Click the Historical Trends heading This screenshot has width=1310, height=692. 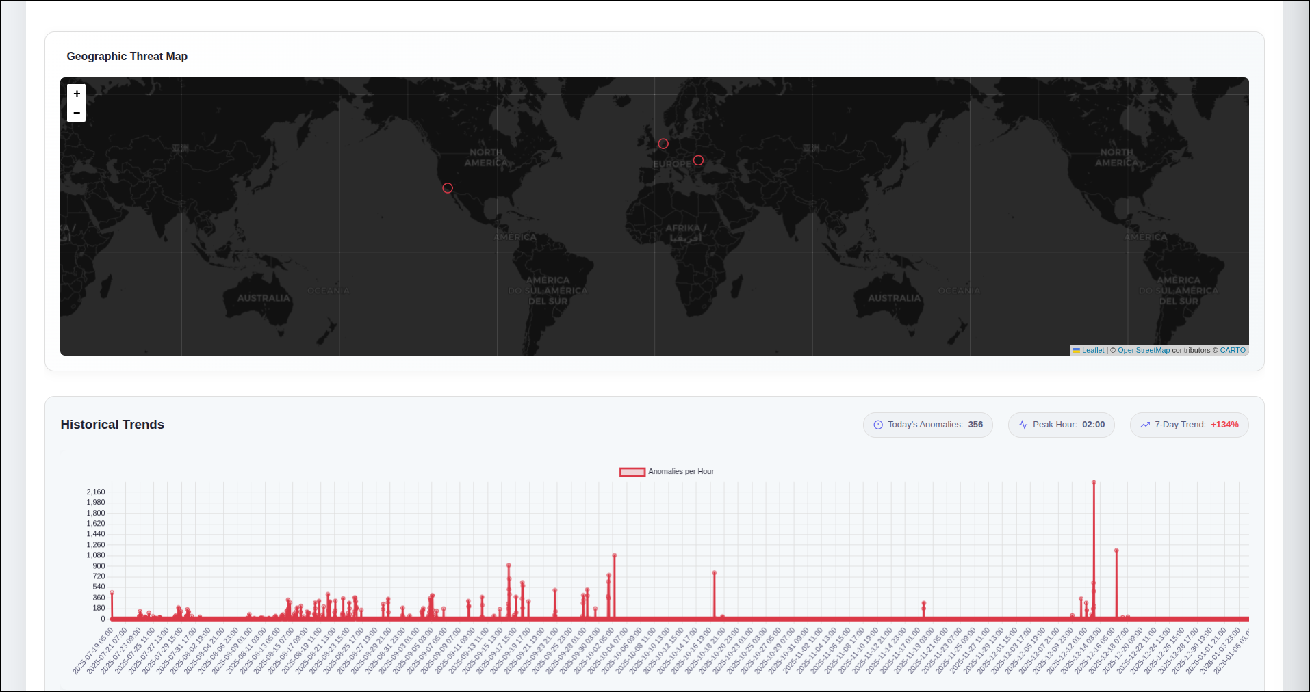pos(112,425)
